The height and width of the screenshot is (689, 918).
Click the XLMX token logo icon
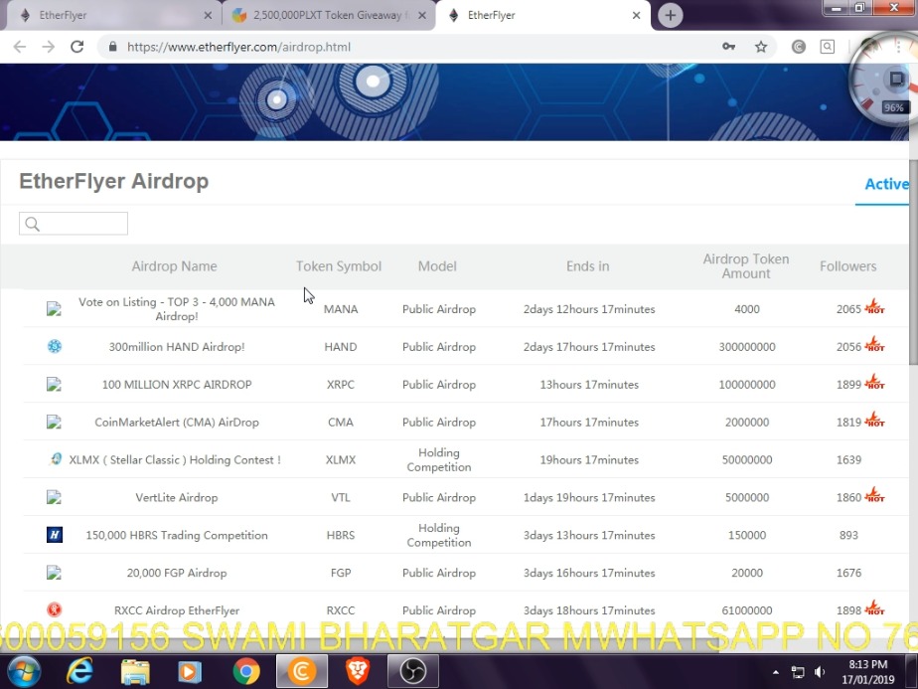pyautogui.click(x=55, y=459)
